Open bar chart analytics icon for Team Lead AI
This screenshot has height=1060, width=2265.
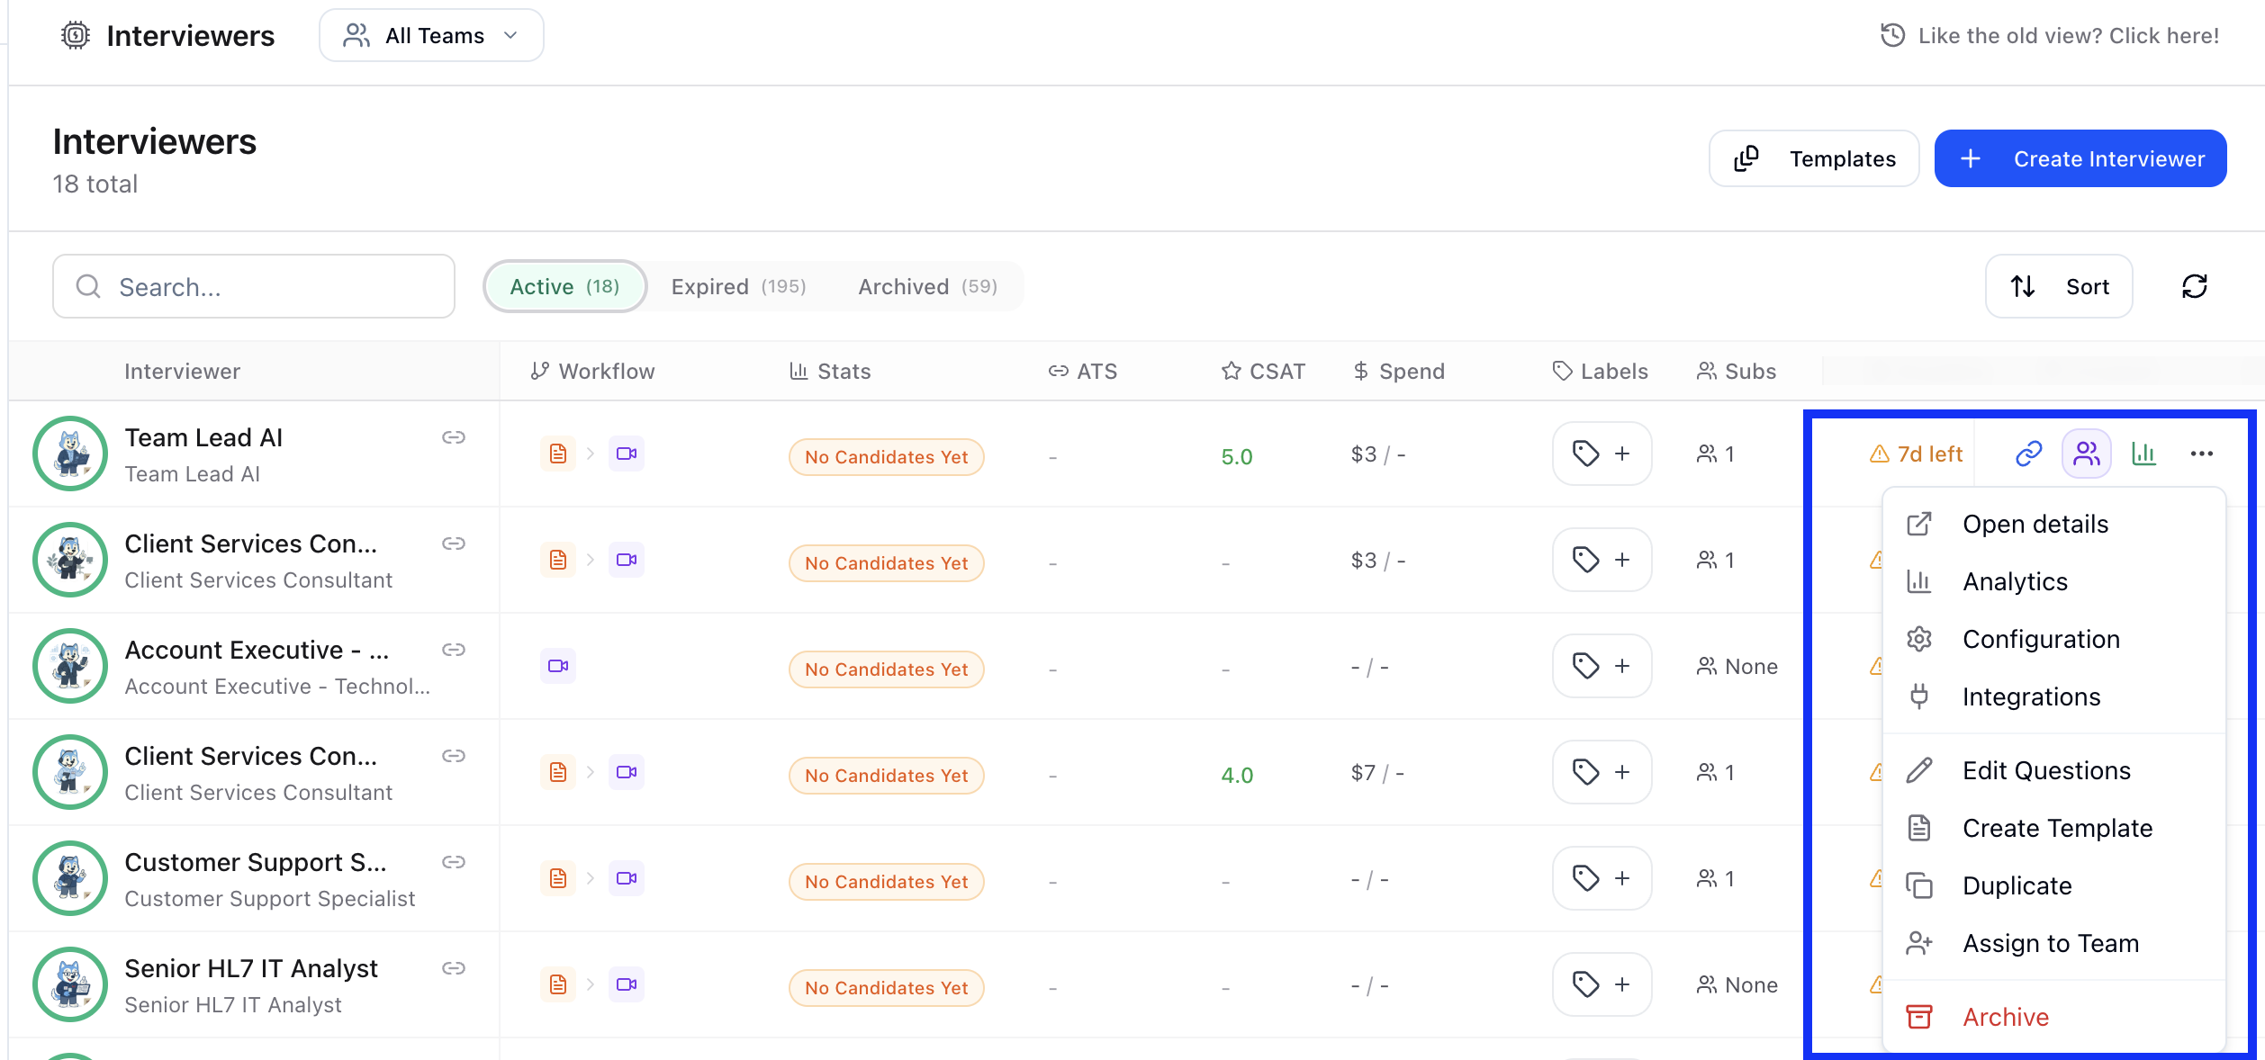click(x=2143, y=454)
